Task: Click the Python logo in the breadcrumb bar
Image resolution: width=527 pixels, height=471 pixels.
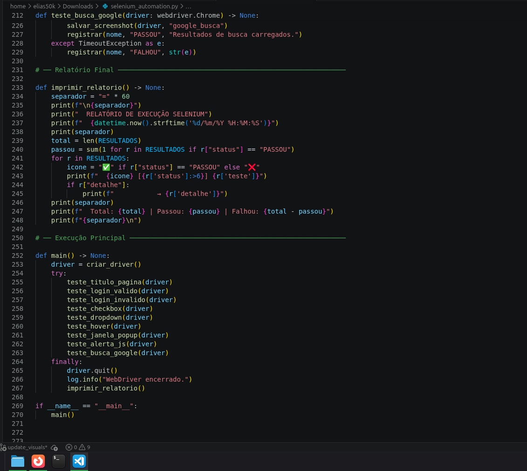Action: [104, 6]
